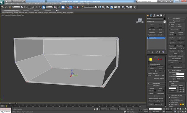Image resolution: width=187 pixels, height=113 pixels.
Task: Activate the Select and Scale tool
Action: tap(44, 7)
